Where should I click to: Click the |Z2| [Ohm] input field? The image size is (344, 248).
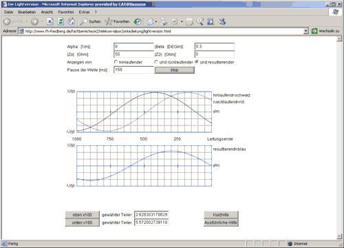point(215,54)
